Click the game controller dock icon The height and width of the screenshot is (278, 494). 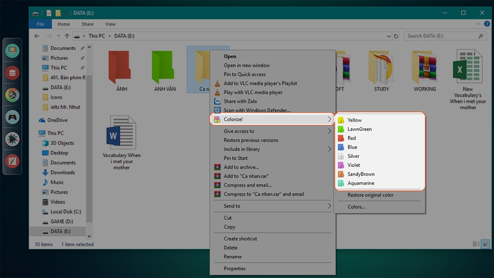tap(12, 117)
